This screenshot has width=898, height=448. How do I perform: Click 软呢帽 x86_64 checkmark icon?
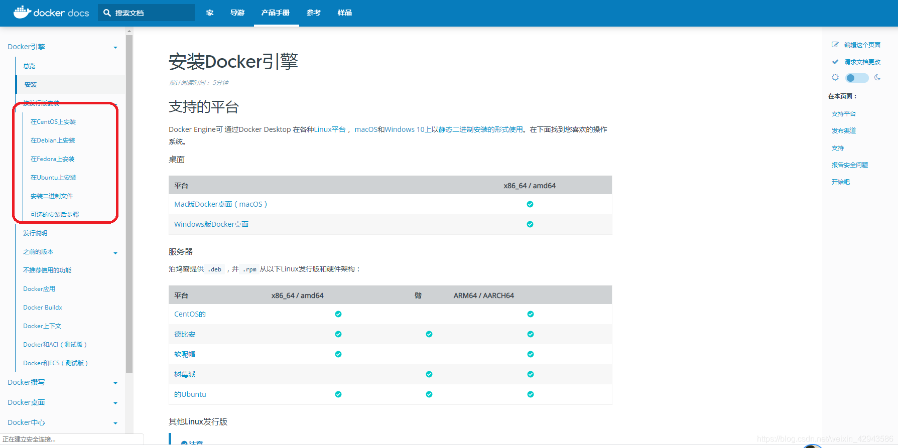pos(338,354)
